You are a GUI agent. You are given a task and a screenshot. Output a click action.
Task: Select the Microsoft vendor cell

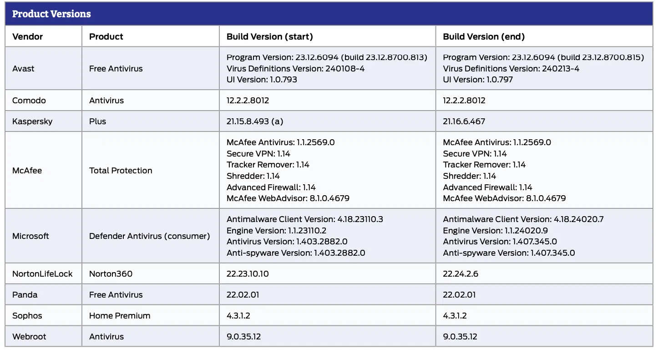point(30,236)
